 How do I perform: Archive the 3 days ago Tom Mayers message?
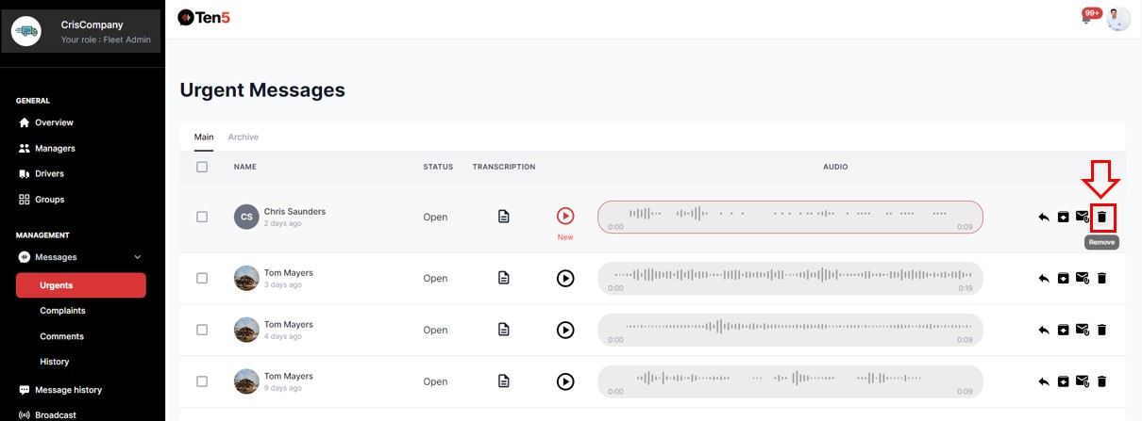(x=1063, y=278)
